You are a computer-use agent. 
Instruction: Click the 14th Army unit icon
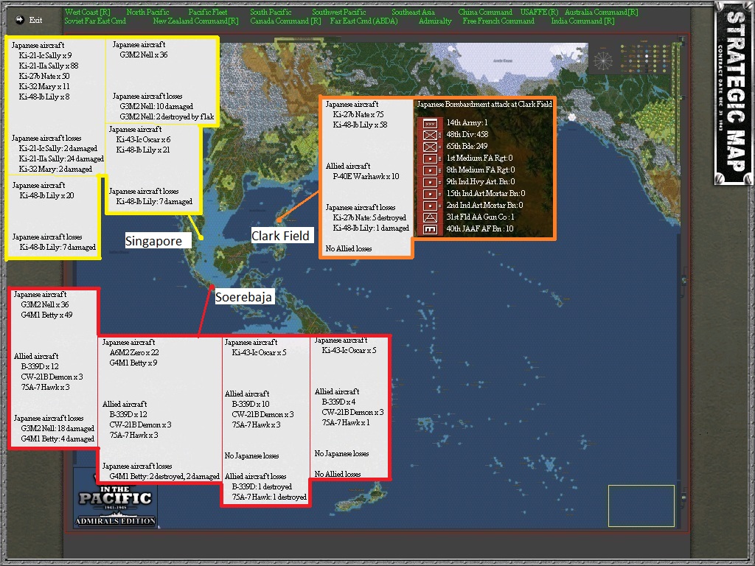tap(430, 124)
